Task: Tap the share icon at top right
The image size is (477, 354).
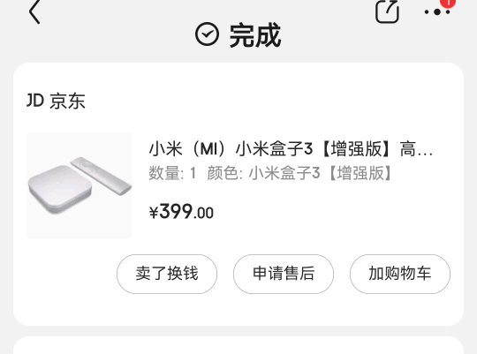Action: 387,11
